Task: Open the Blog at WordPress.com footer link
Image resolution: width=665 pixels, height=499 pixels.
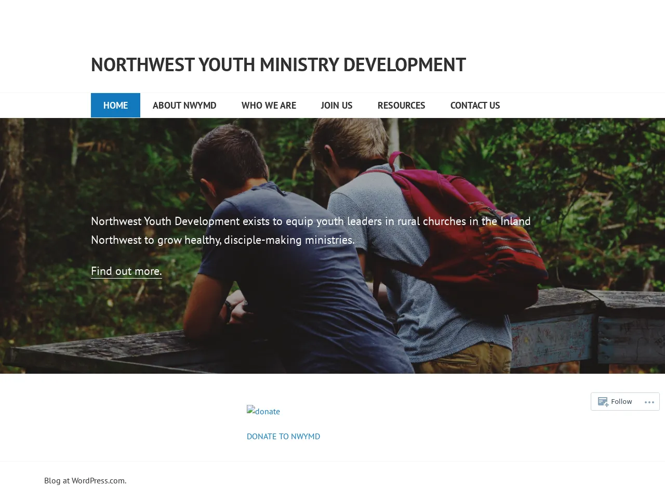Action: [85, 480]
